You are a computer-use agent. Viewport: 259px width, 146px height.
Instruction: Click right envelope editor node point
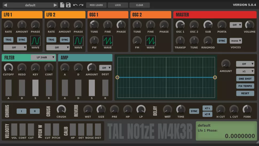point(215,77)
